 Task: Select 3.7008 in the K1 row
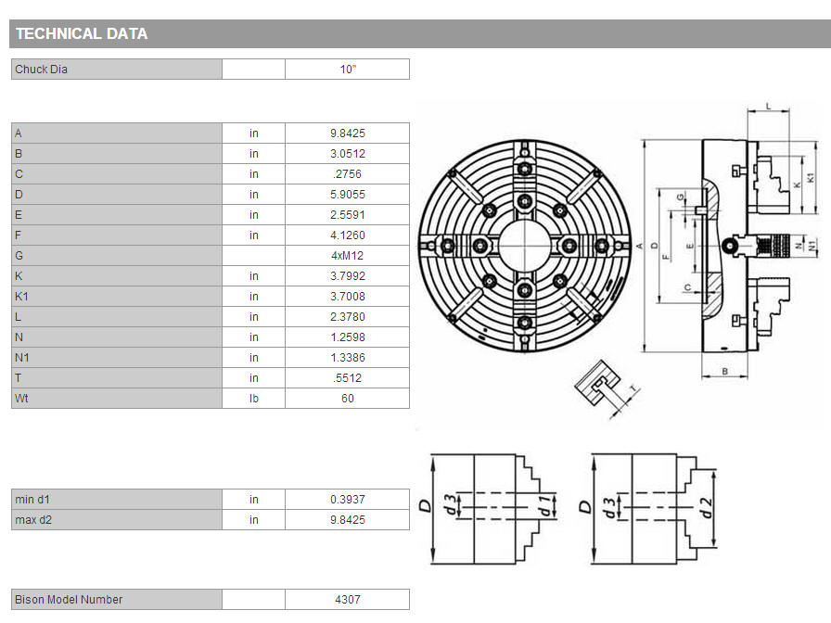(348, 296)
